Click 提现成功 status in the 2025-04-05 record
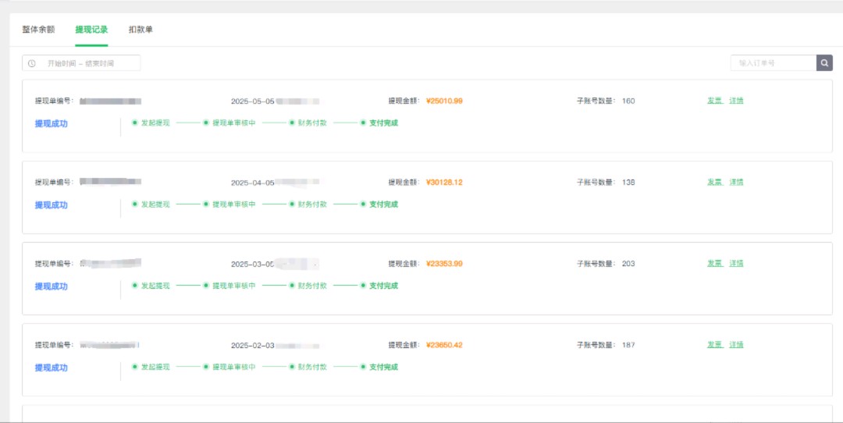The width and height of the screenshot is (843, 423). 51,204
